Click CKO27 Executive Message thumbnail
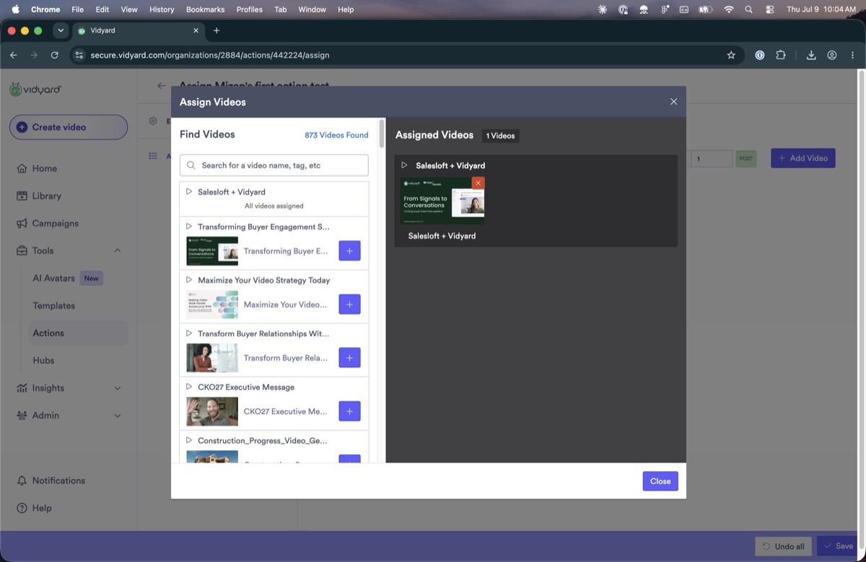 [x=212, y=411]
